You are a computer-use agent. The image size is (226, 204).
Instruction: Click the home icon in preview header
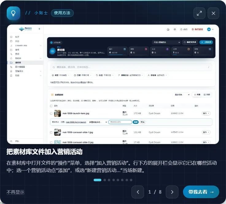(168, 29)
